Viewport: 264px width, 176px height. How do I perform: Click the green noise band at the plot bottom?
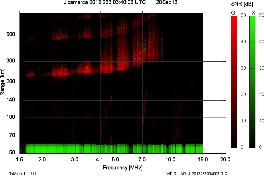(x=114, y=149)
